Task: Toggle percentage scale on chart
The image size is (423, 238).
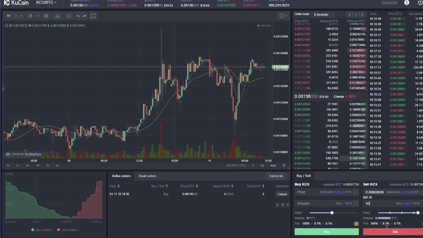Action: (253, 165)
